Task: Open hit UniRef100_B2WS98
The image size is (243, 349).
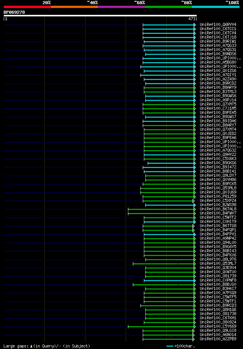Action: pyautogui.click(x=218, y=205)
